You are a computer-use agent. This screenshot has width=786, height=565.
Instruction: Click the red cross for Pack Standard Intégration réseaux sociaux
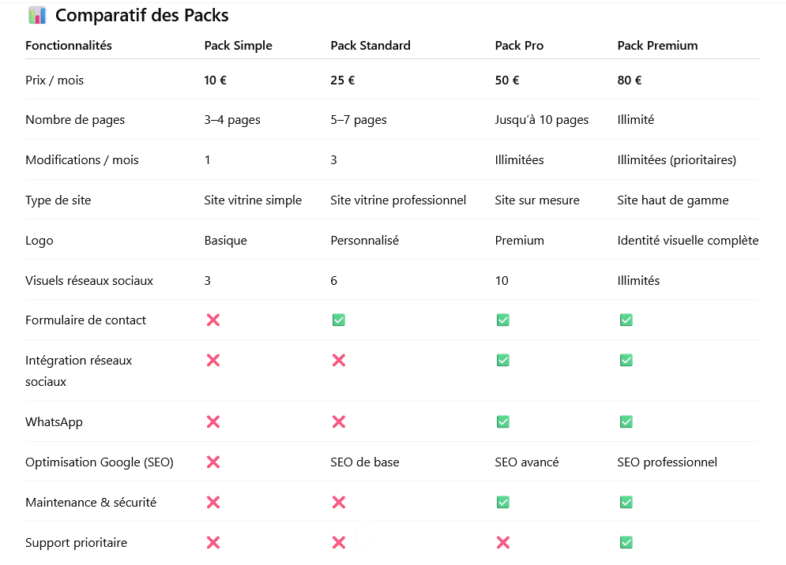pos(339,360)
